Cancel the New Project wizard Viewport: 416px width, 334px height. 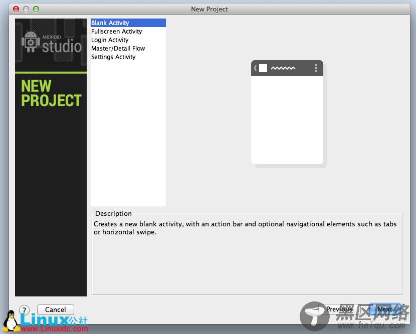point(56,309)
